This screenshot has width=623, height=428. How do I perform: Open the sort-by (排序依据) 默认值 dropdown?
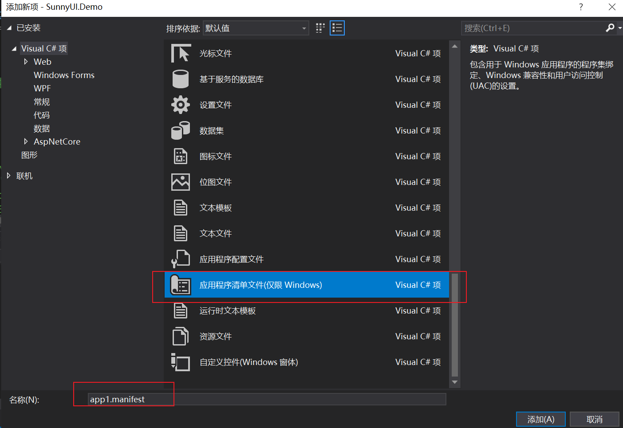click(x=256, y=28)
